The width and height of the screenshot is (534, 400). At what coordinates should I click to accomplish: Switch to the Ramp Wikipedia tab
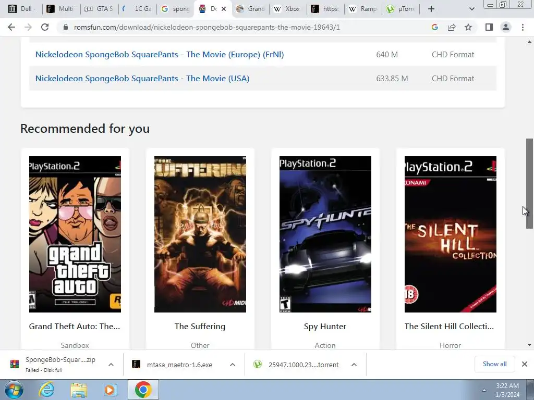363,9
